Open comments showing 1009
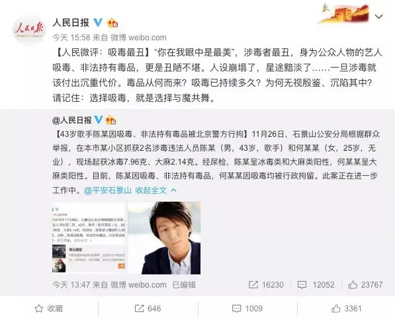Viewport: 395px width, 320px height. click(247, 308)
